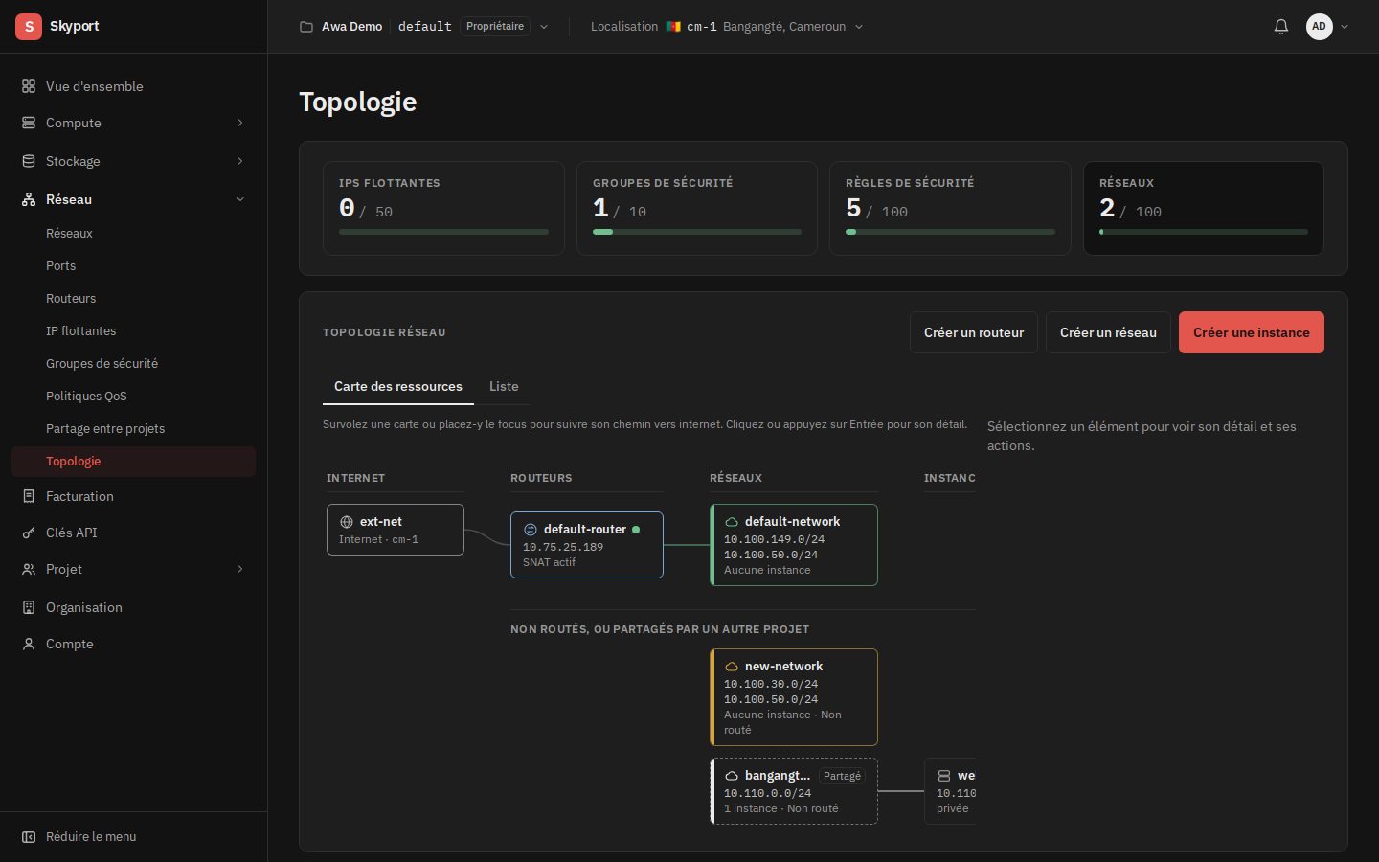1379x862 pixels.
Task: Go to Politiques QoS page
Action: pos(86,396)
